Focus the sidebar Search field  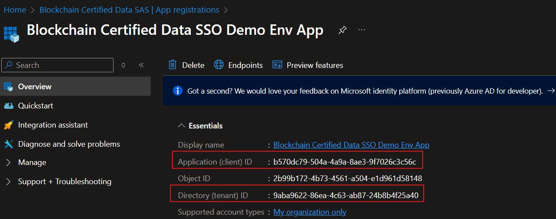coord(57,65)
